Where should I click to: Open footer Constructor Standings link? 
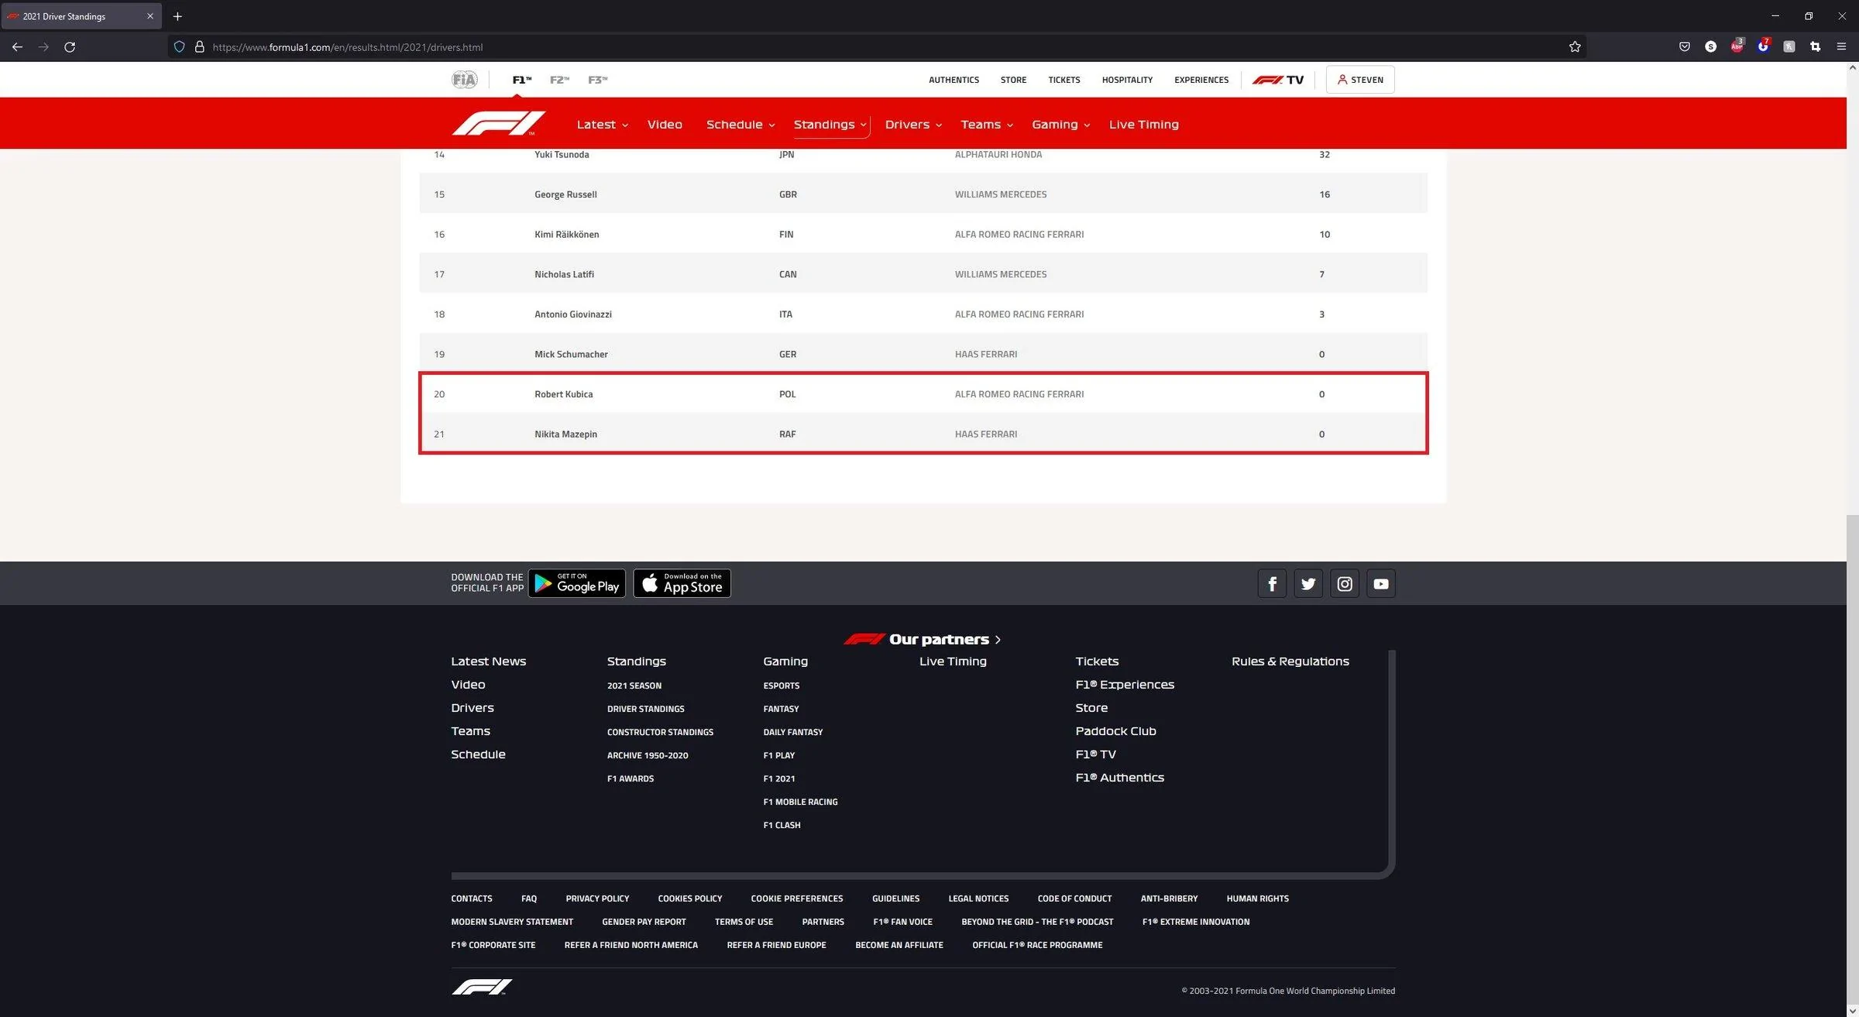[660, 732]
